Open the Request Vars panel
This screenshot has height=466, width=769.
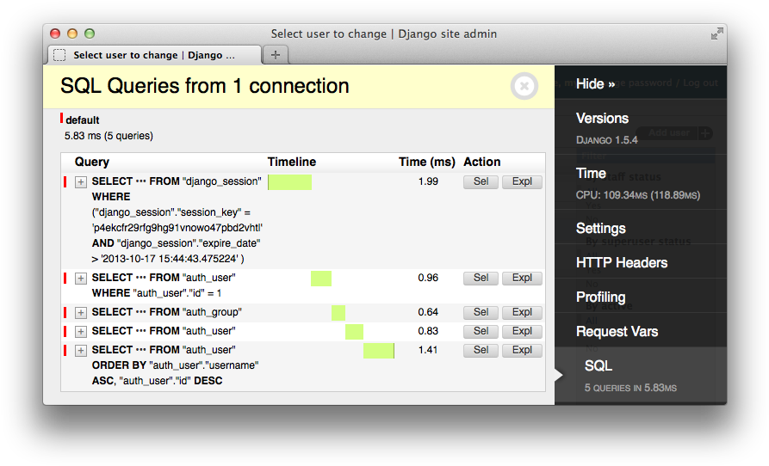point(617,332)
